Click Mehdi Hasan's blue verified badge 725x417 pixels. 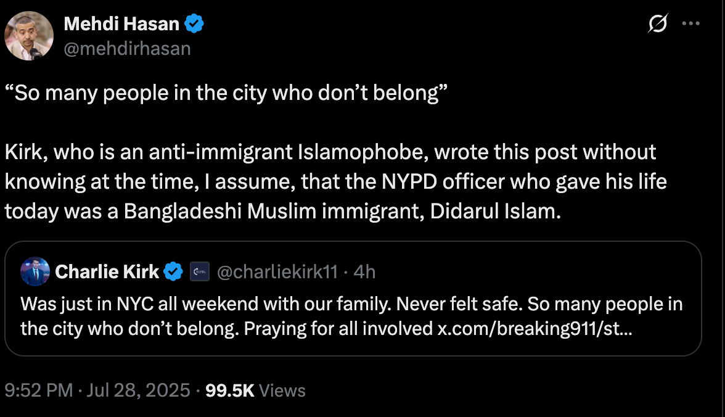click(x=194, y=23)
